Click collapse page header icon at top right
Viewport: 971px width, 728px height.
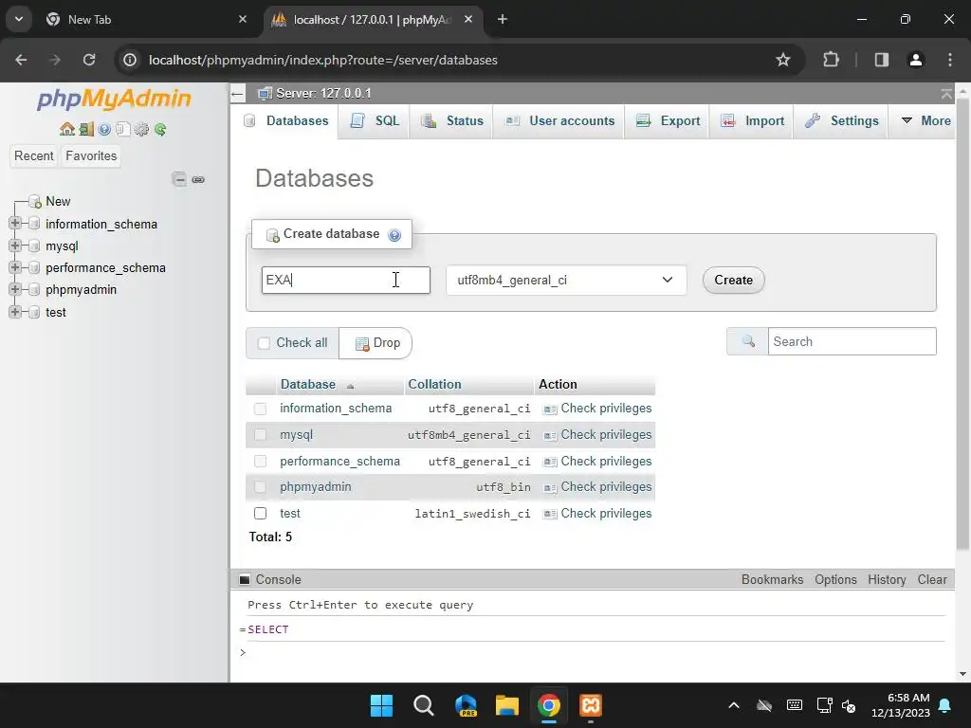(x=946, y=94)
